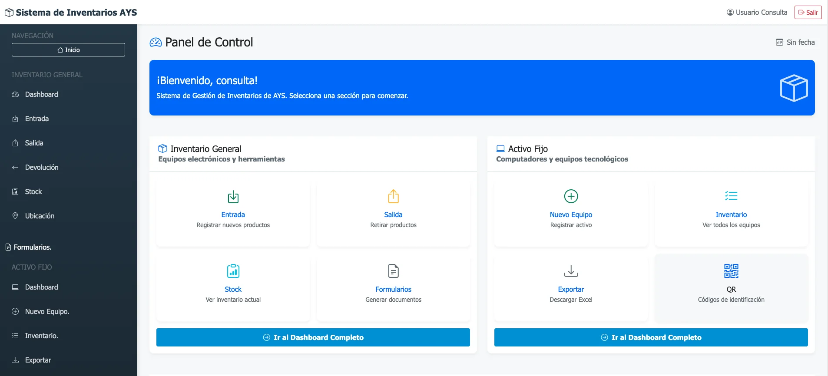Click Ir al Dashboard Completo under Activo Fijo
Screen dimensions: 828x376
(x=651, y=337)
